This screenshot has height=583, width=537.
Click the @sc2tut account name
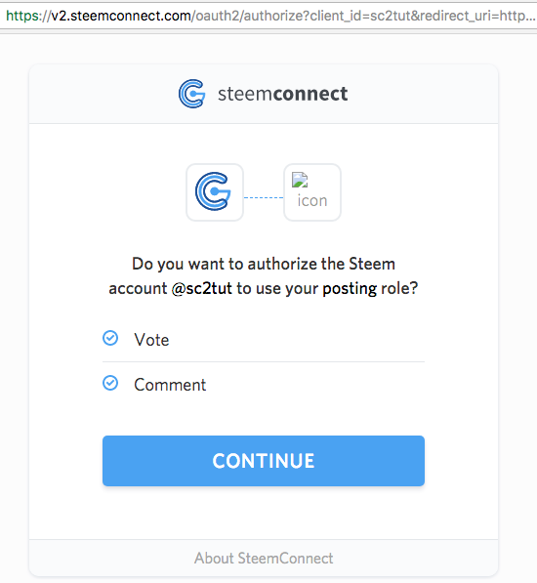pyautogui.click(x=202, y=288)
